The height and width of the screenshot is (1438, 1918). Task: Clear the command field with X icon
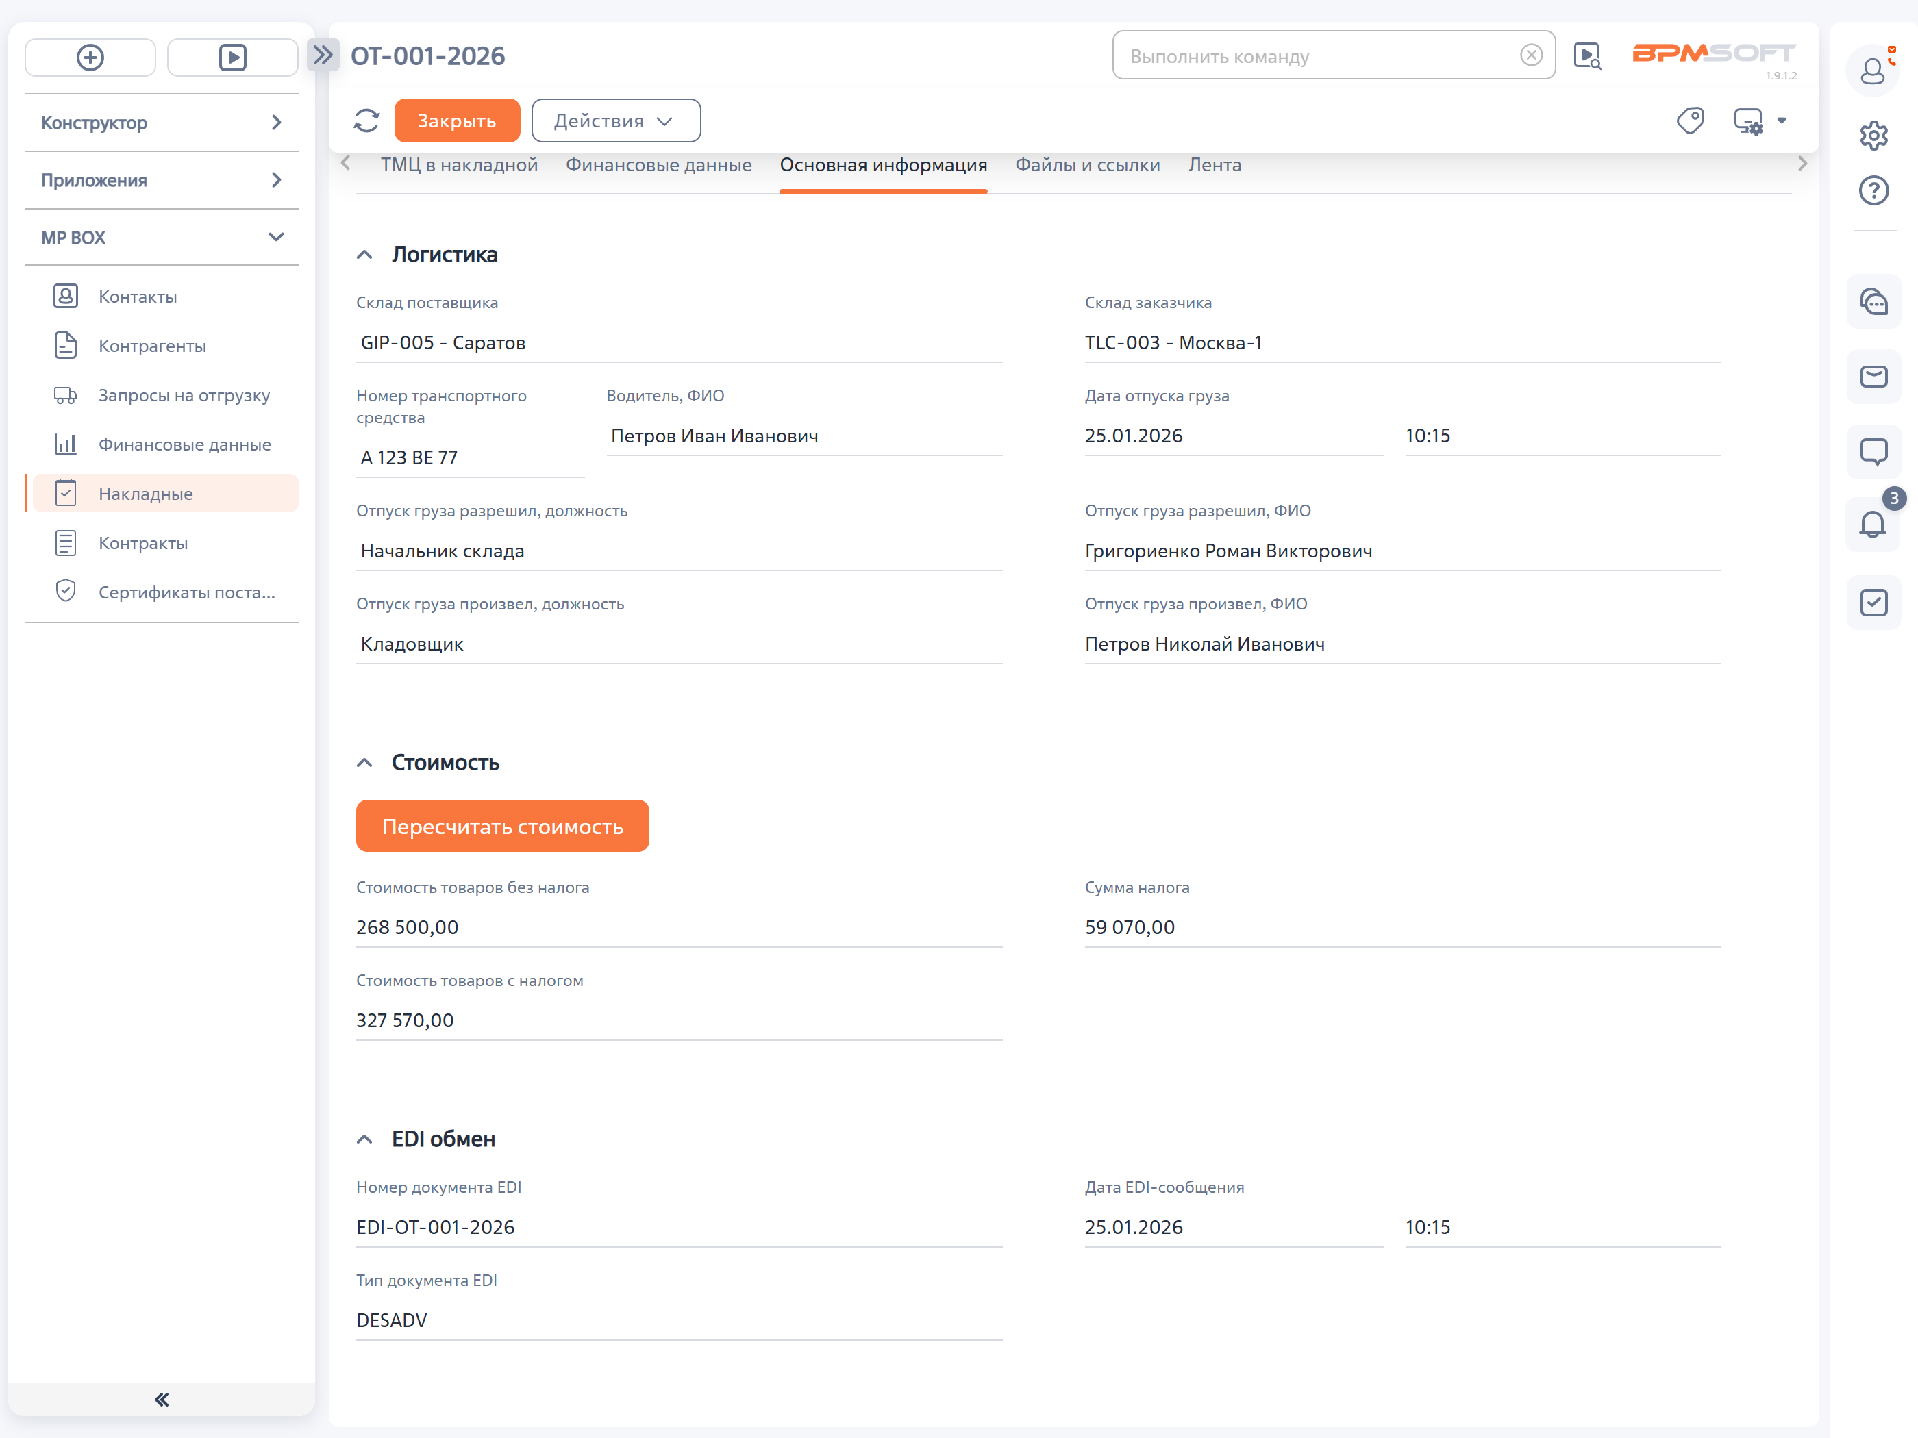(x=1531, y=55)
